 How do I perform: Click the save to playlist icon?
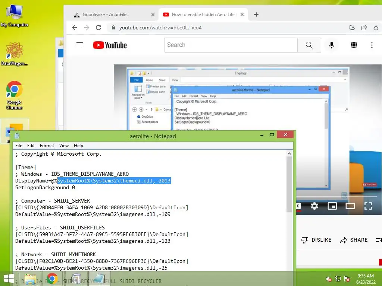click(x=379, y=240)
